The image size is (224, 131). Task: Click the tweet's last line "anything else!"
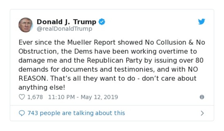(x=42, y=87)
